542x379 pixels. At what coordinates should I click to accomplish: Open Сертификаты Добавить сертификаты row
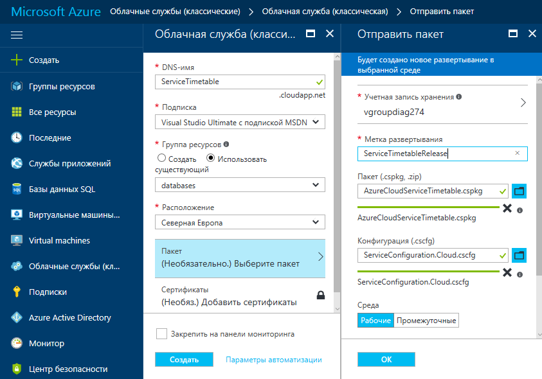click(240, 295)
